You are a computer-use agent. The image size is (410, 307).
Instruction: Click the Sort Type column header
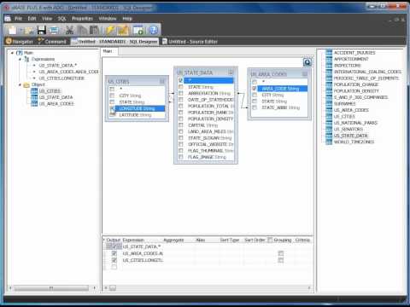point(230,240)
